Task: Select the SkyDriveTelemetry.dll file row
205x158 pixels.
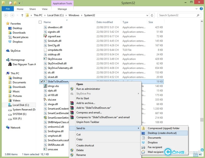Action: [x=101, y=68]
